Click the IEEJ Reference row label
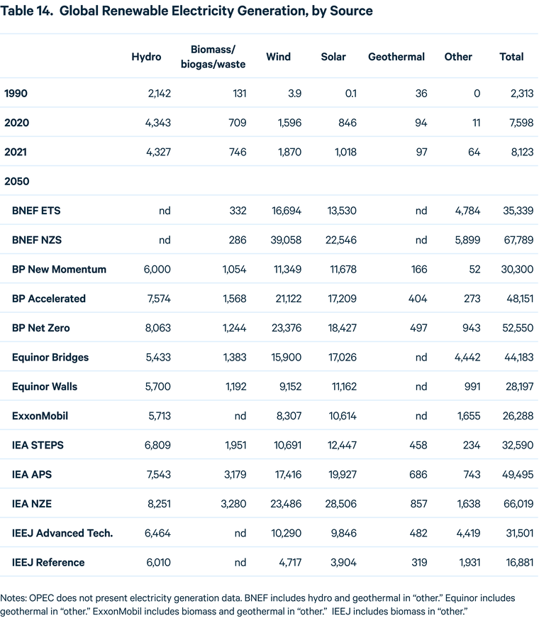The image size is (539, 623). click(x=48, y=563)
